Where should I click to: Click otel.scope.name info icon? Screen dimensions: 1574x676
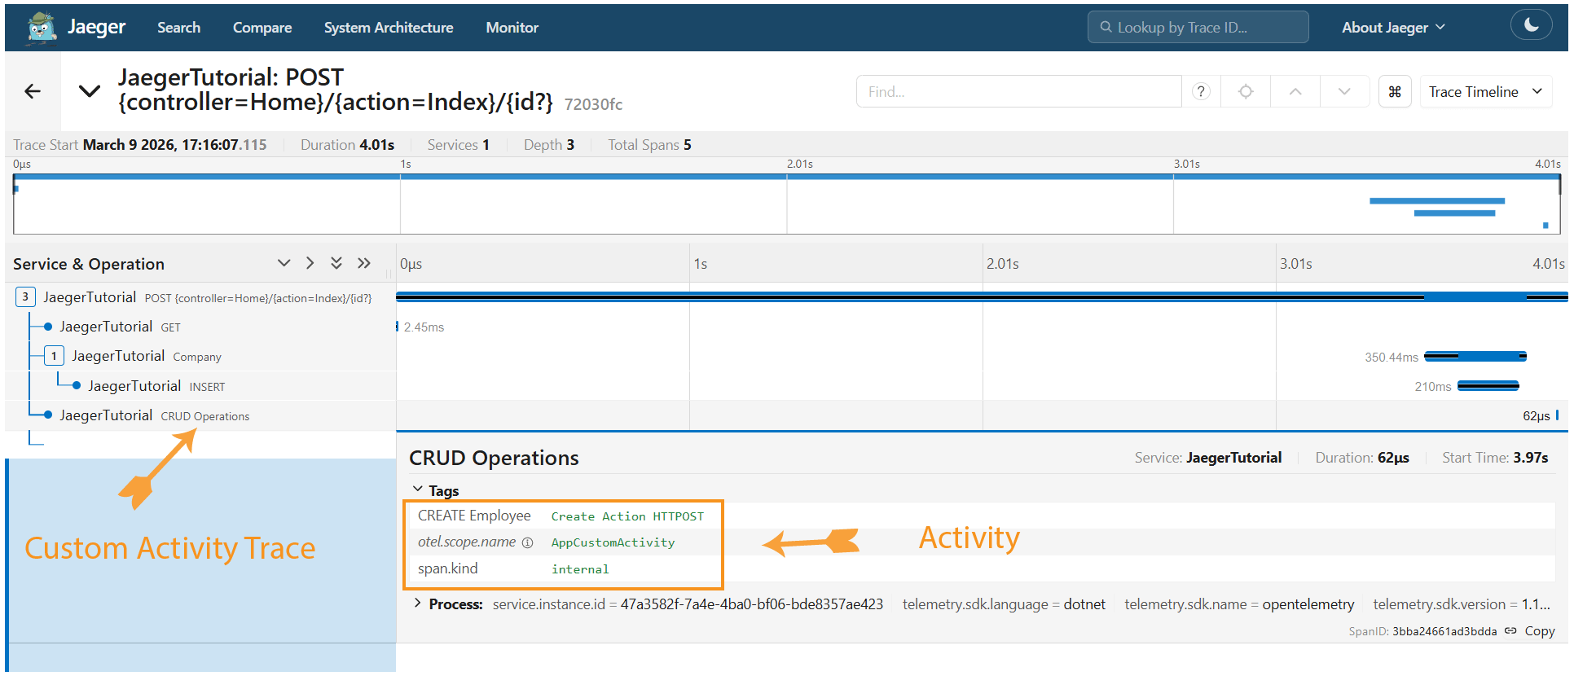(527, 542)
